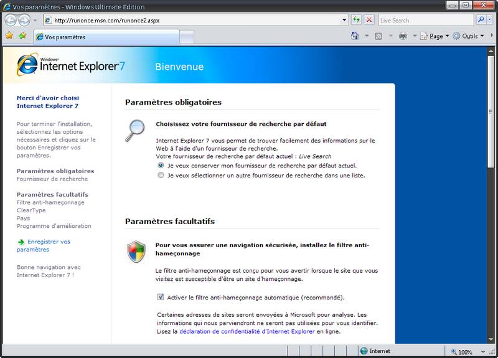Open the search provider options dropdown

pos(489,20)
